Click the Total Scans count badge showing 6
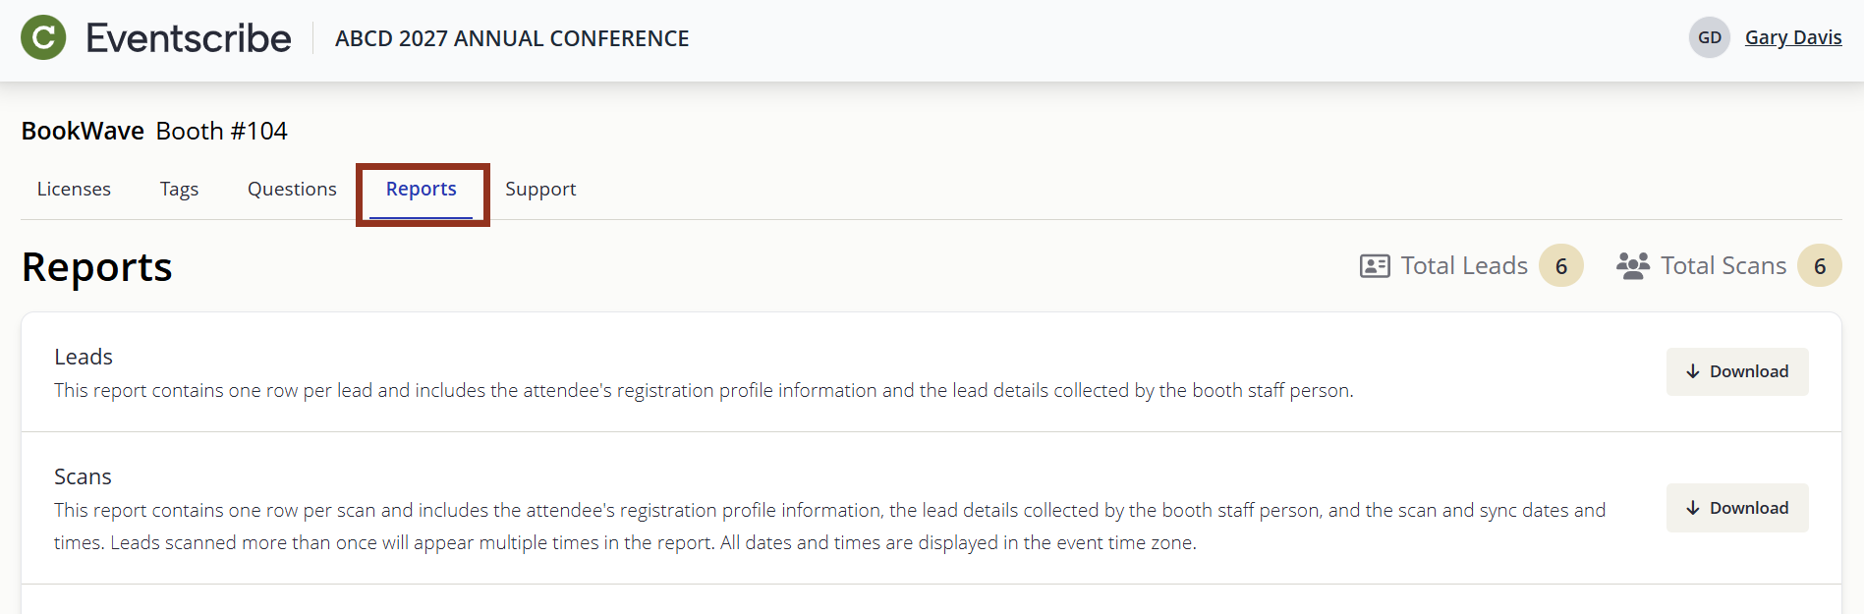 click(x=1820, y=265)
